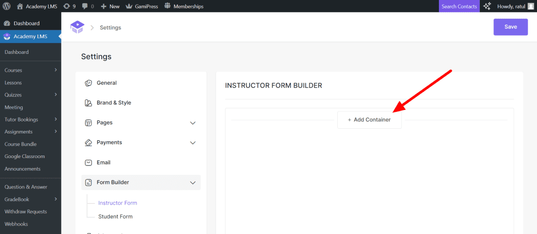Open Lessons in the sidebar
Image resolution: width=537 pixels, height=234 pixels.
13,82
